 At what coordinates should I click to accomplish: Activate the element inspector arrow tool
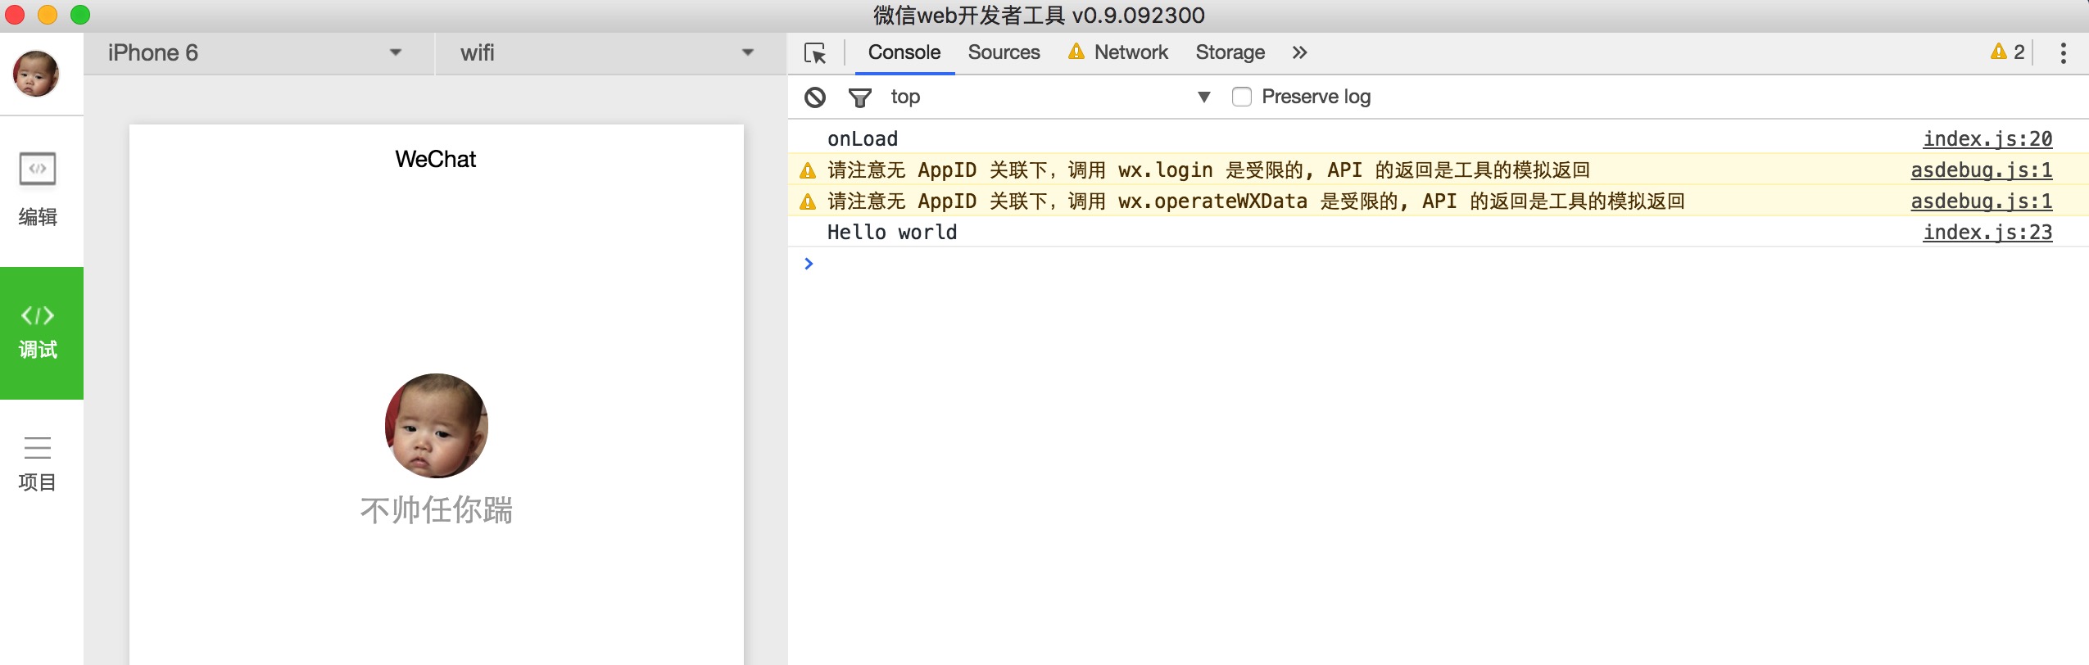point(815,53)
